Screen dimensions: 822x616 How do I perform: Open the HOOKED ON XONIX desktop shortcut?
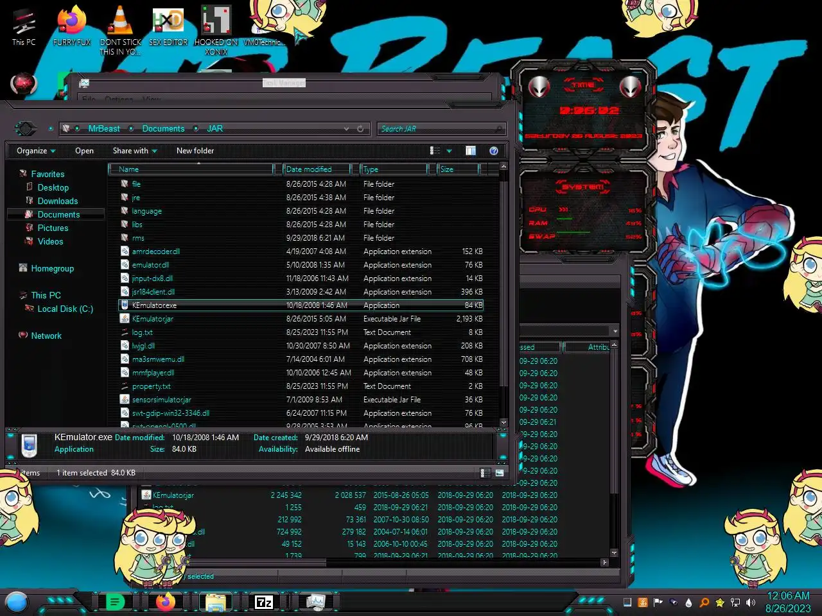216,30
